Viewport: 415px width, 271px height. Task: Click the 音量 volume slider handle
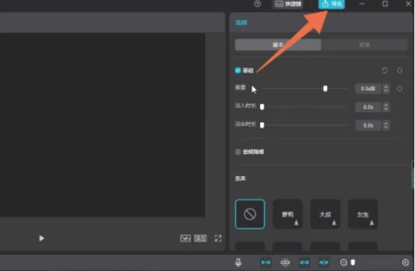326,89
